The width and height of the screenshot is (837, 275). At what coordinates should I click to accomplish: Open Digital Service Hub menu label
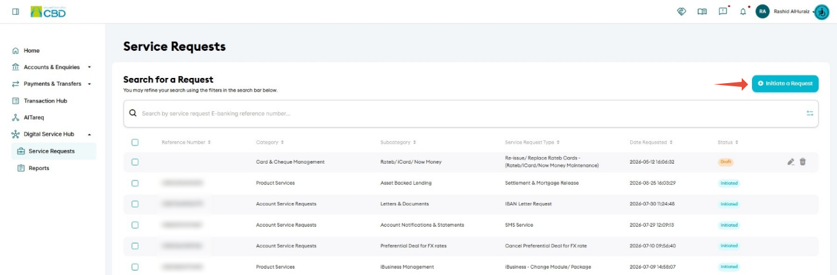tap(49, 134)
